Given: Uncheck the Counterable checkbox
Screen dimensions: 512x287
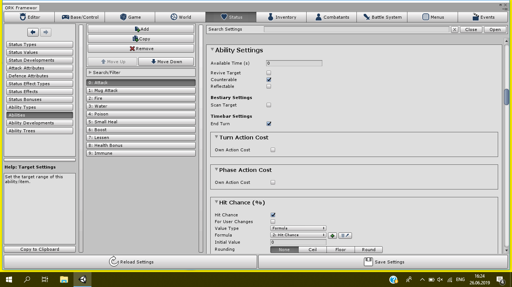Looking at the screenshot, I should 268,80.
